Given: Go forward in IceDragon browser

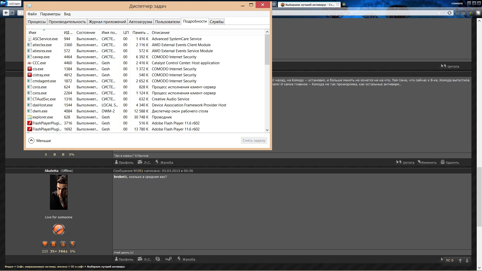Looking at the screenshot, I should click(12, 13).
